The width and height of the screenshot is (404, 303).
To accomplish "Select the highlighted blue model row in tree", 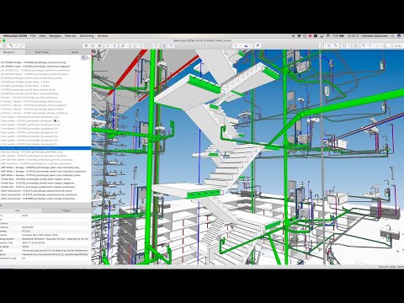I will [45, 148].
